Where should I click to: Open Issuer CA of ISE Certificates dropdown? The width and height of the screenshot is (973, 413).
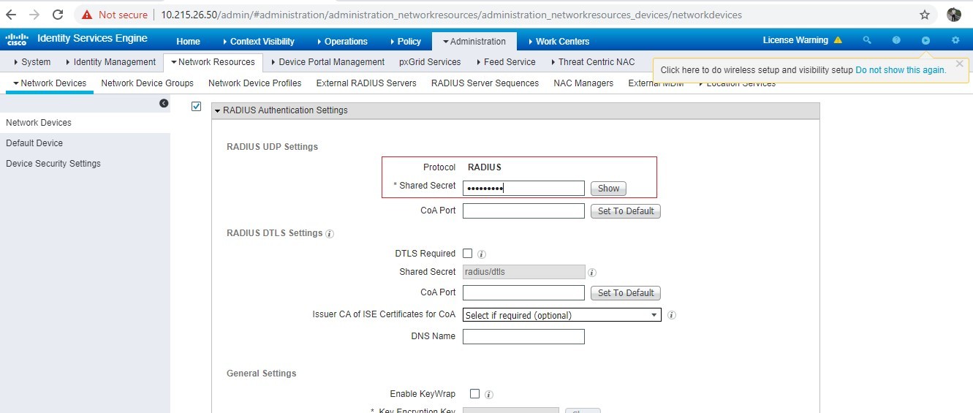click(562, 315)
